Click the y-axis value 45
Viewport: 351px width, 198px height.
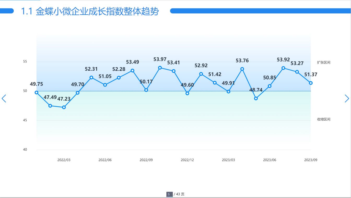[x=25, y=120]
